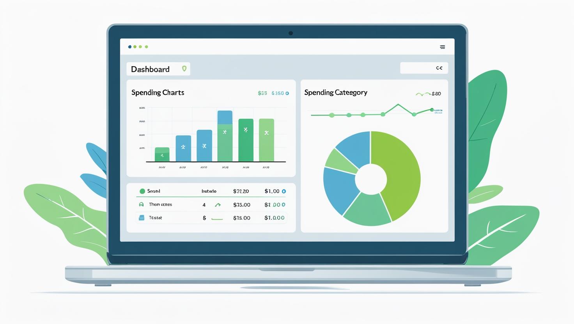Click the green car icon beside Them ceres
The width and height of the screenshot is (574, 324).
(x=142, y=204)
